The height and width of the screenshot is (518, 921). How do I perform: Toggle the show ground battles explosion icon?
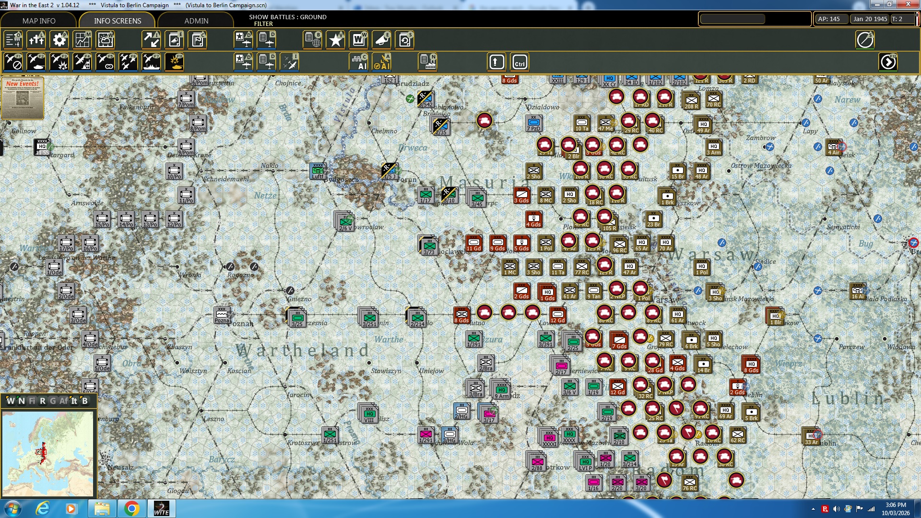[x=175, y=62]
